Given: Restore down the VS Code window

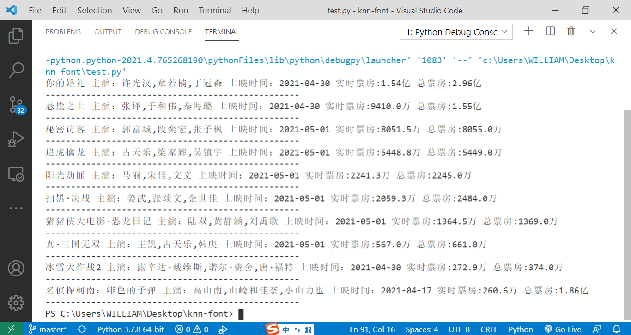Looking at the screenshot, I should [x=586, y=10].
